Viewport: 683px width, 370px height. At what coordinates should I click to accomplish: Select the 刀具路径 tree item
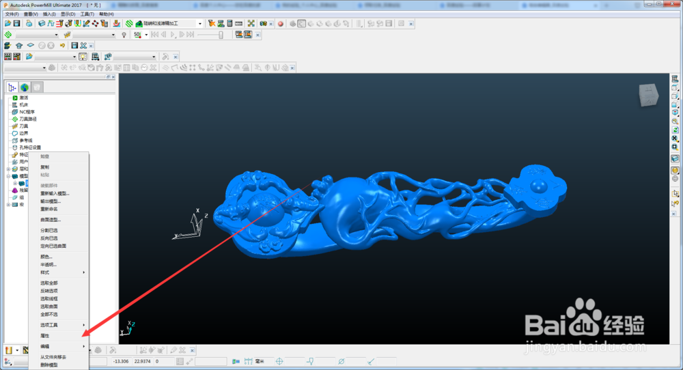pos(28,119)
